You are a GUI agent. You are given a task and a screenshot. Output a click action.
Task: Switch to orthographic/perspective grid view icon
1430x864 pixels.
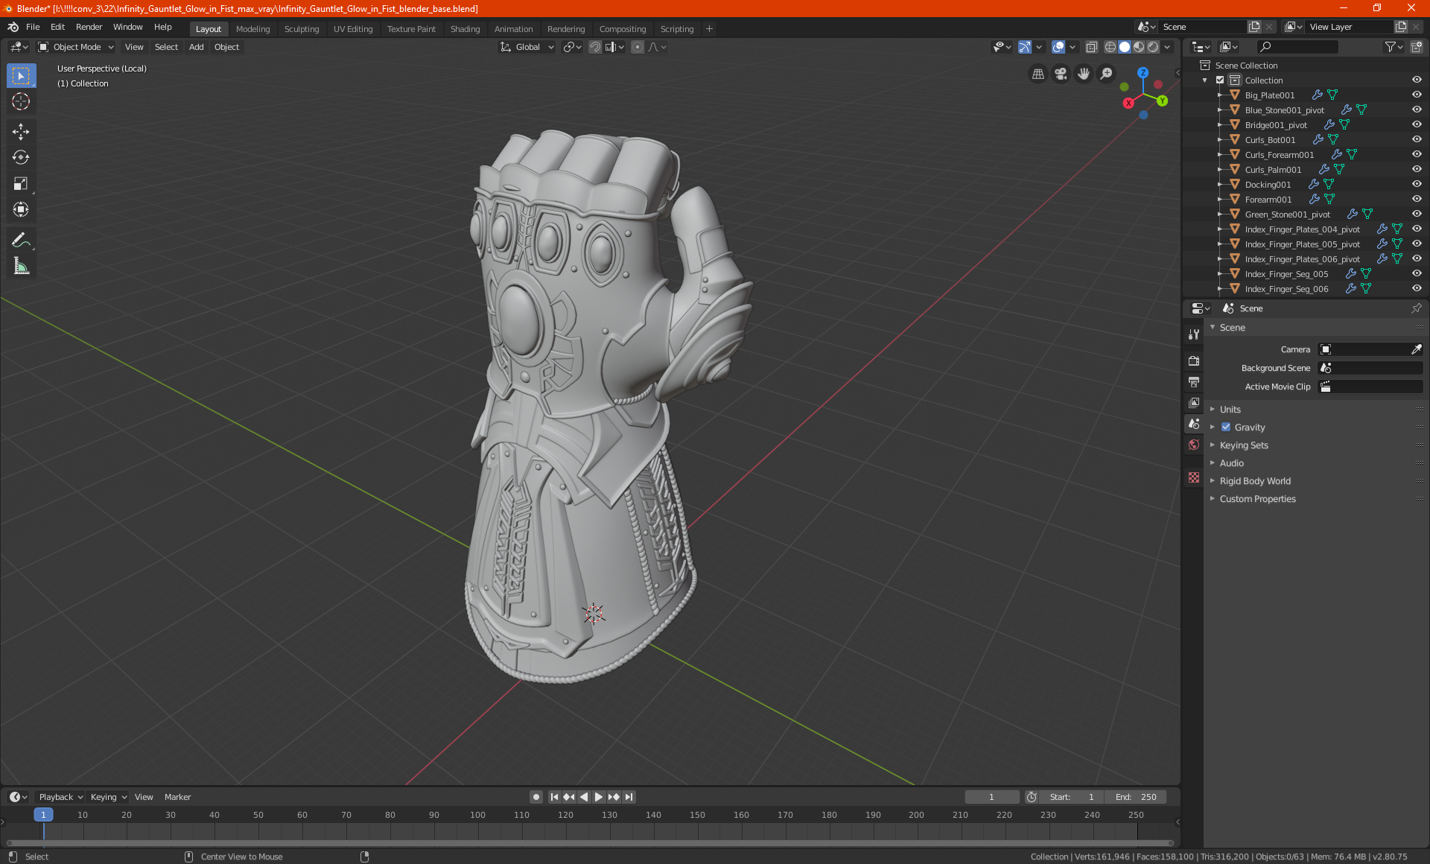point(1037,74)
